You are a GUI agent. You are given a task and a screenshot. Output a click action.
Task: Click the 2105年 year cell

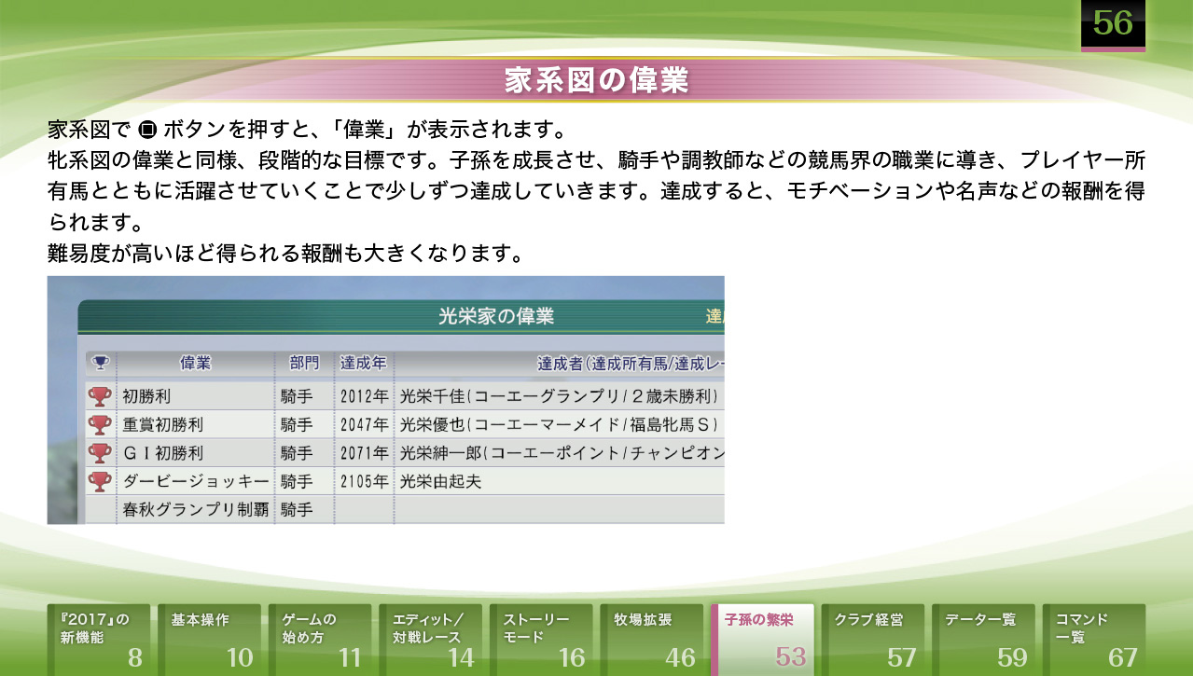364,481
